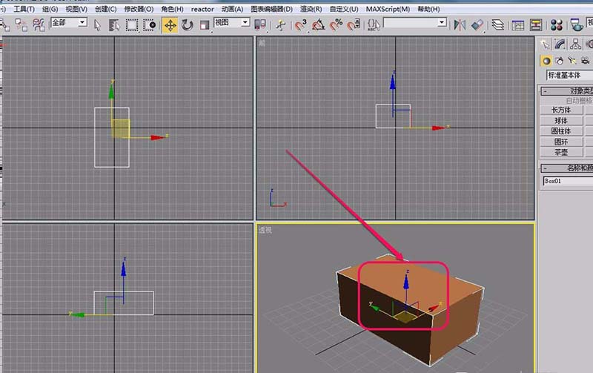
Task: Open the 工具(T) menu
Action: (x=24, y=9)
